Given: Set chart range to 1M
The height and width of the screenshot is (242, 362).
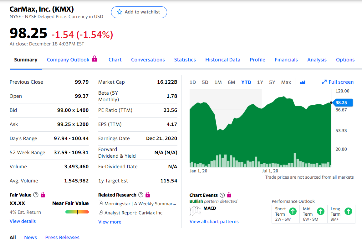Looking at the screenshot, I should click(x=218, y=82).
